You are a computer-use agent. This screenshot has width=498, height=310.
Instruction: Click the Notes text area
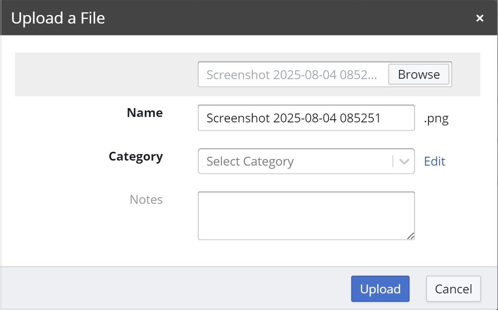click(306, 214)
